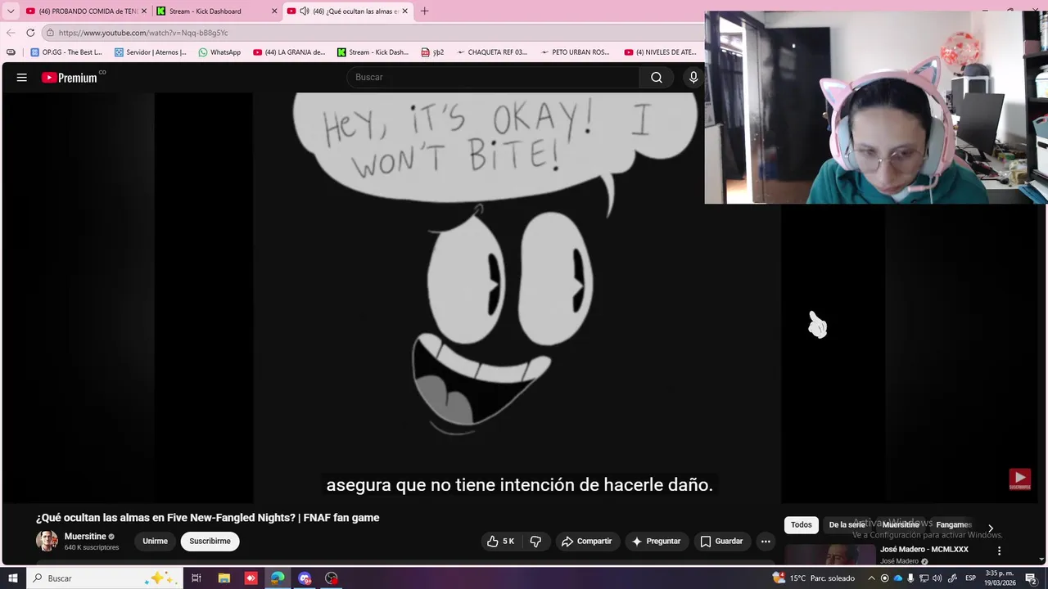The image size is (1048, 589).
Task: Open Edge browser taskbar icon
Action: click(x=278, y=578)
